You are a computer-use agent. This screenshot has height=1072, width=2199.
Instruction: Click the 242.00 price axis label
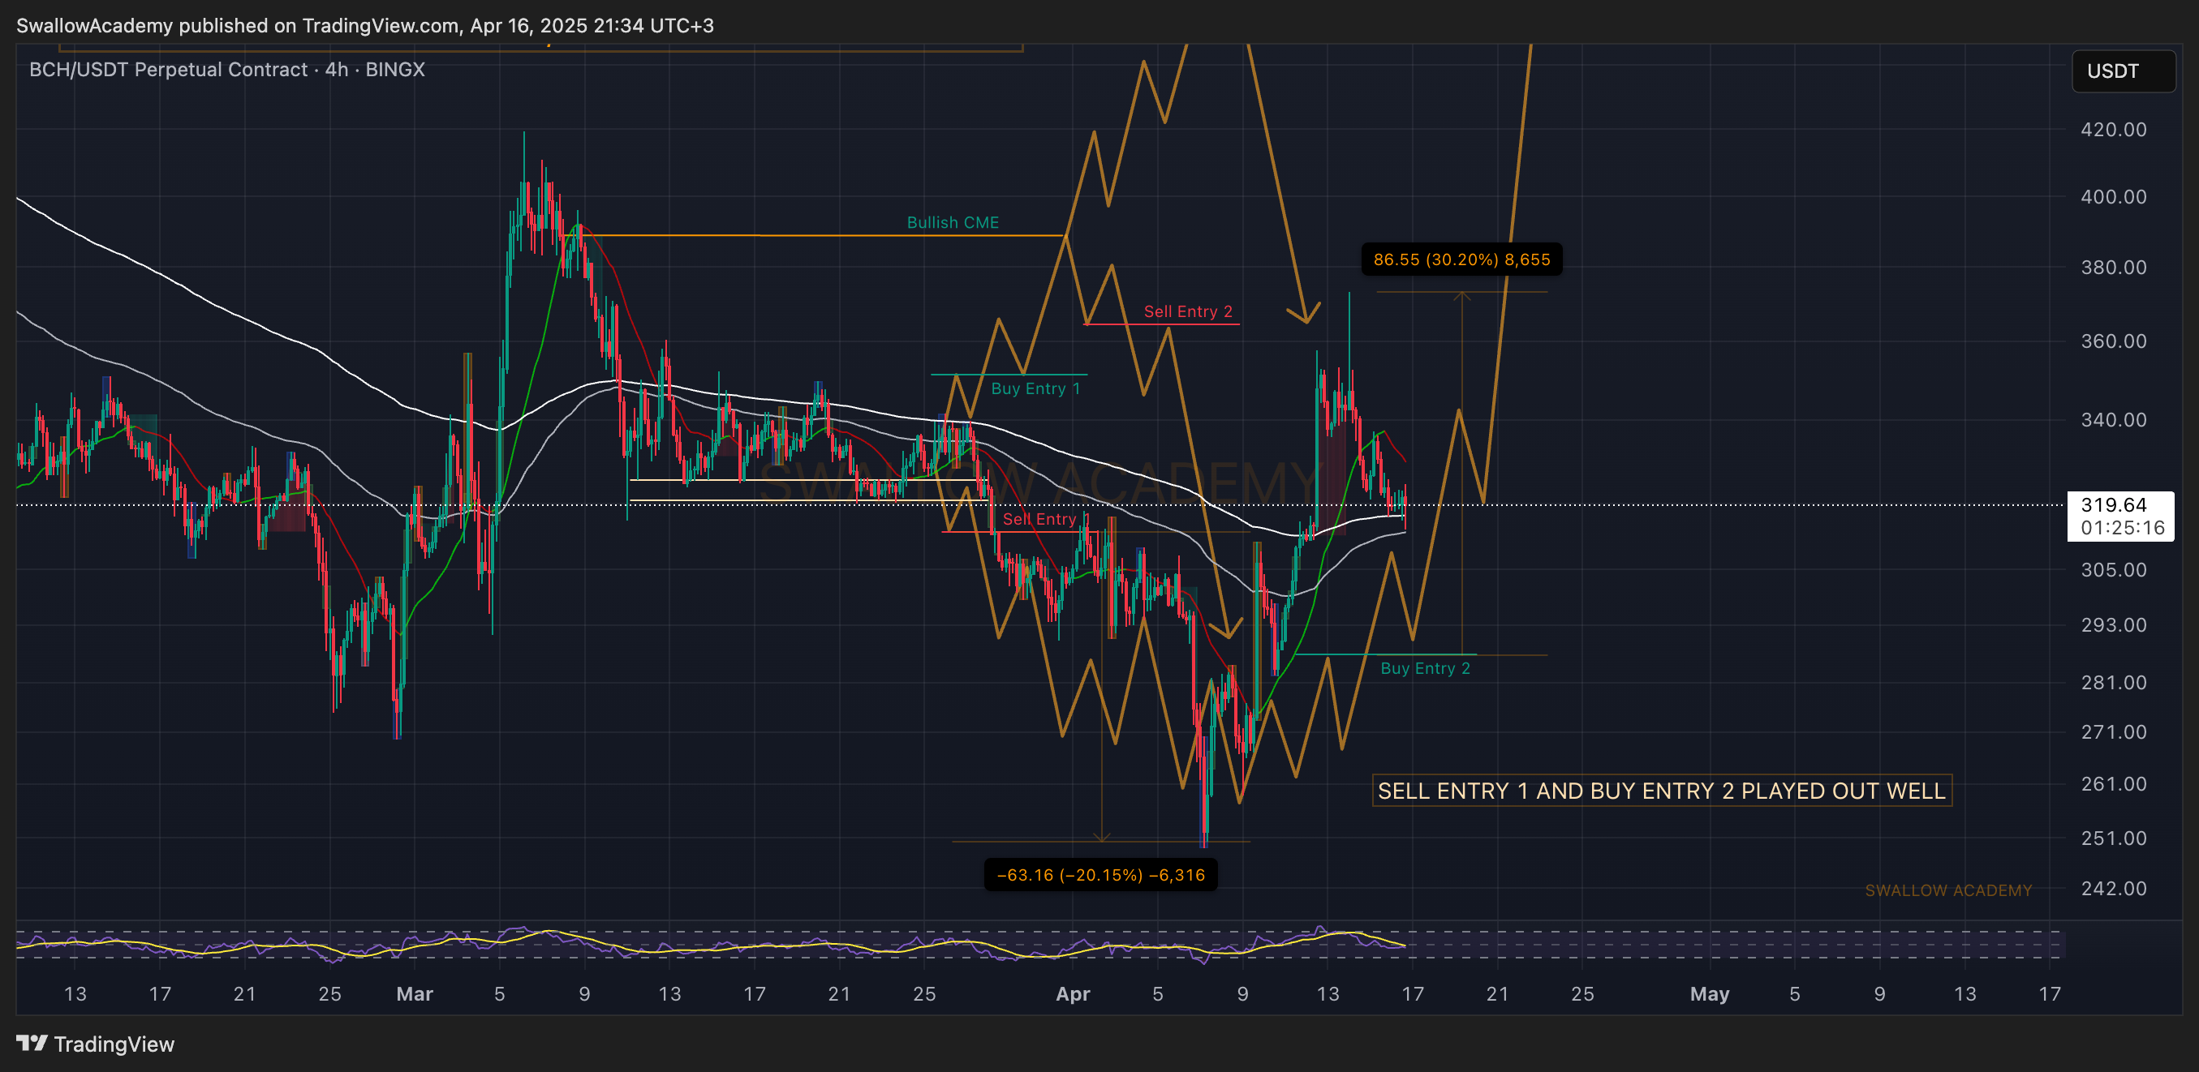point(2114,889)
